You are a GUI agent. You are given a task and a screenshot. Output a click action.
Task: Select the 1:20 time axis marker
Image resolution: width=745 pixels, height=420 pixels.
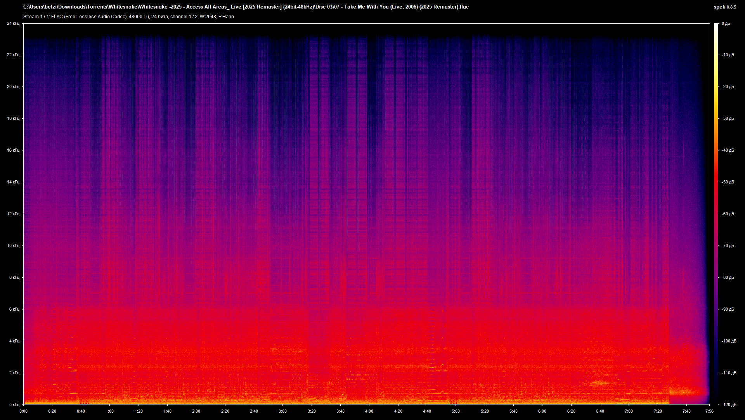pyautogui.click(x=139, y=411)
